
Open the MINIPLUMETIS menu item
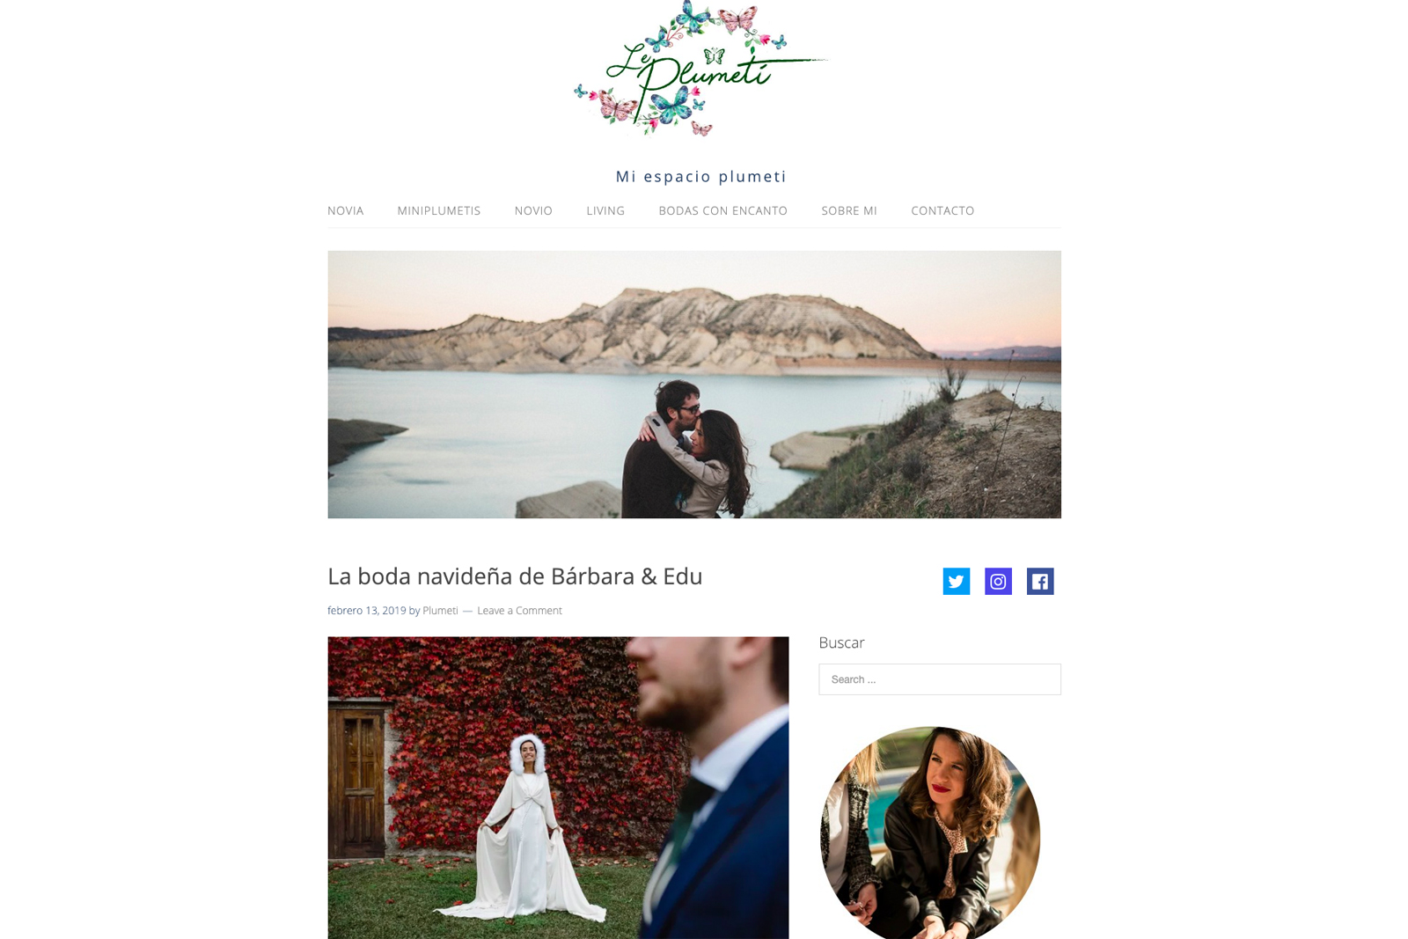coord(439,210)
